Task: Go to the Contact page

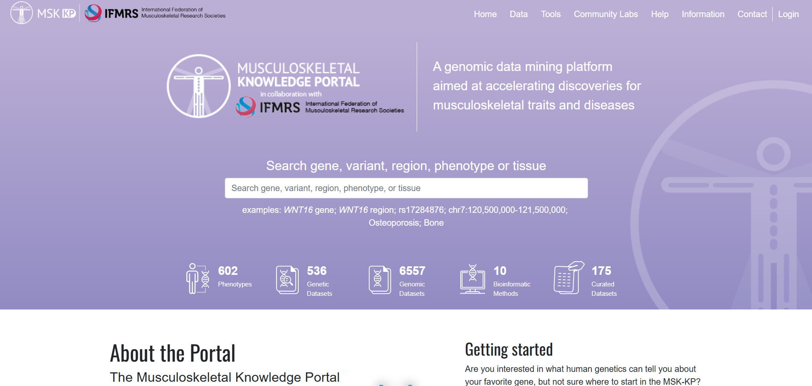Action: pyautogui.click(x=752, y=14)
